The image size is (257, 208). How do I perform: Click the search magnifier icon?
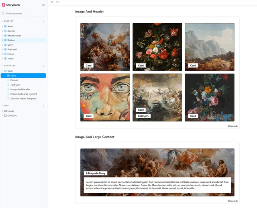pyautogui.click(x=3, y=14)
